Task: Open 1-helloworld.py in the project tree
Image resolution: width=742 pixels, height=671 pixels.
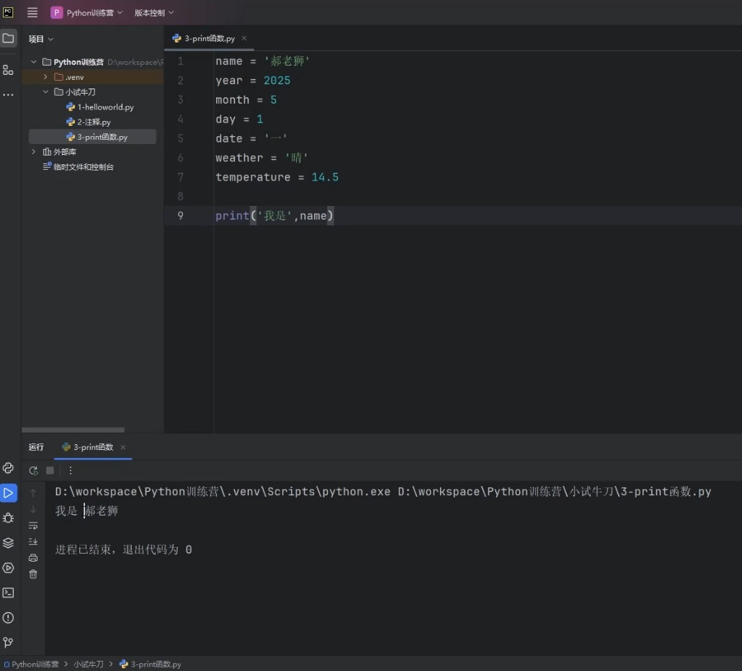Action: click(x=105, y=107)
